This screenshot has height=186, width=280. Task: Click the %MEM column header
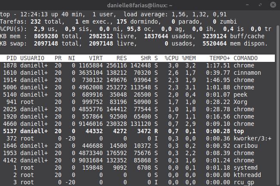[189, 58]
